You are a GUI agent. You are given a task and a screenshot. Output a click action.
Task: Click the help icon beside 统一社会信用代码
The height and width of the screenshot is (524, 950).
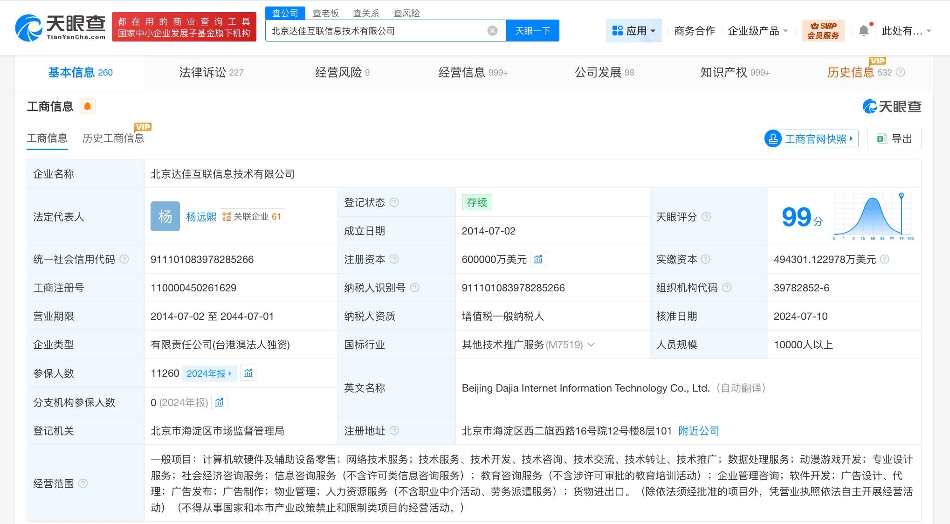pyautogui.click(x=124, y=259)
